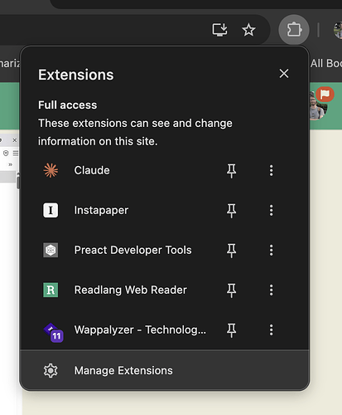Toggle pin for Preact Developer Tools

tap(231, 251)
